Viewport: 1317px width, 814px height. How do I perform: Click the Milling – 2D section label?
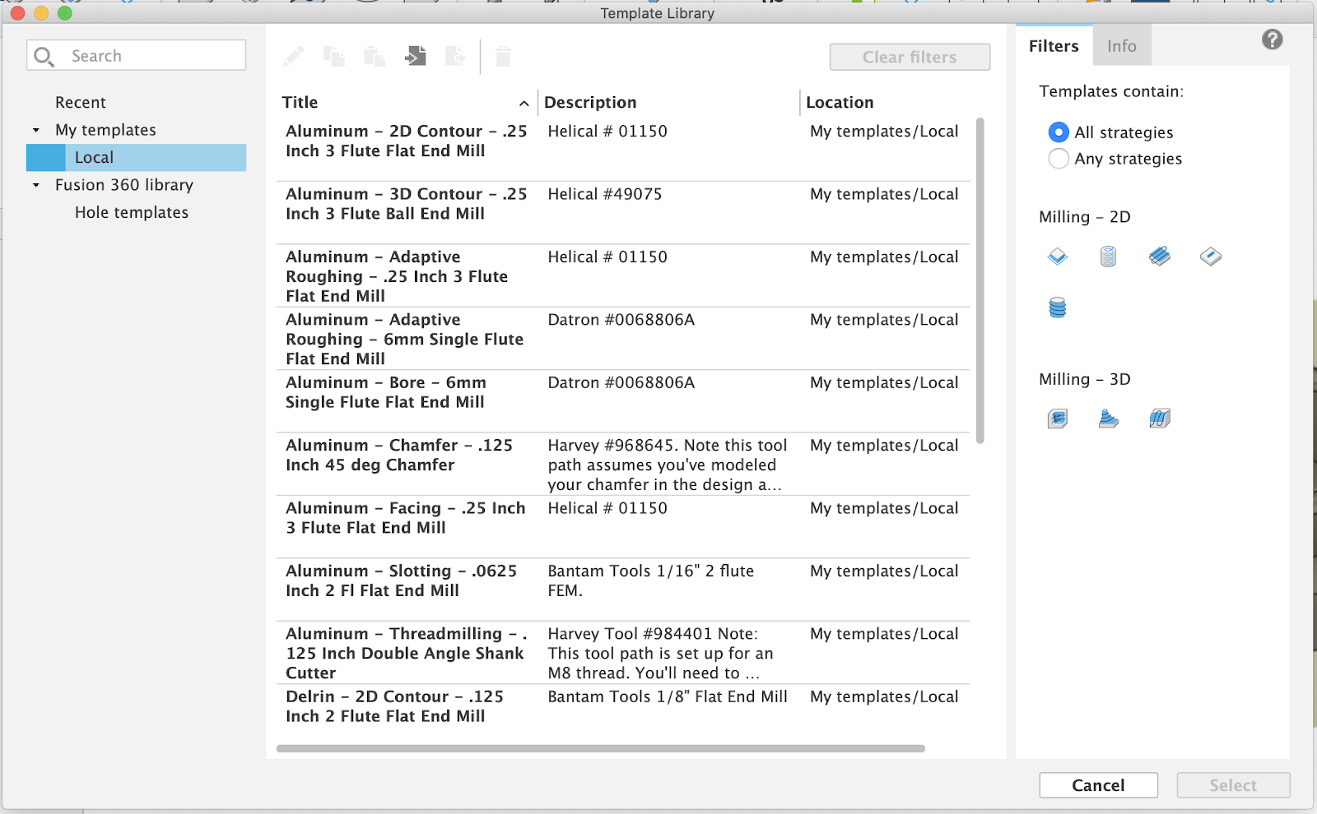point(1085,217)
